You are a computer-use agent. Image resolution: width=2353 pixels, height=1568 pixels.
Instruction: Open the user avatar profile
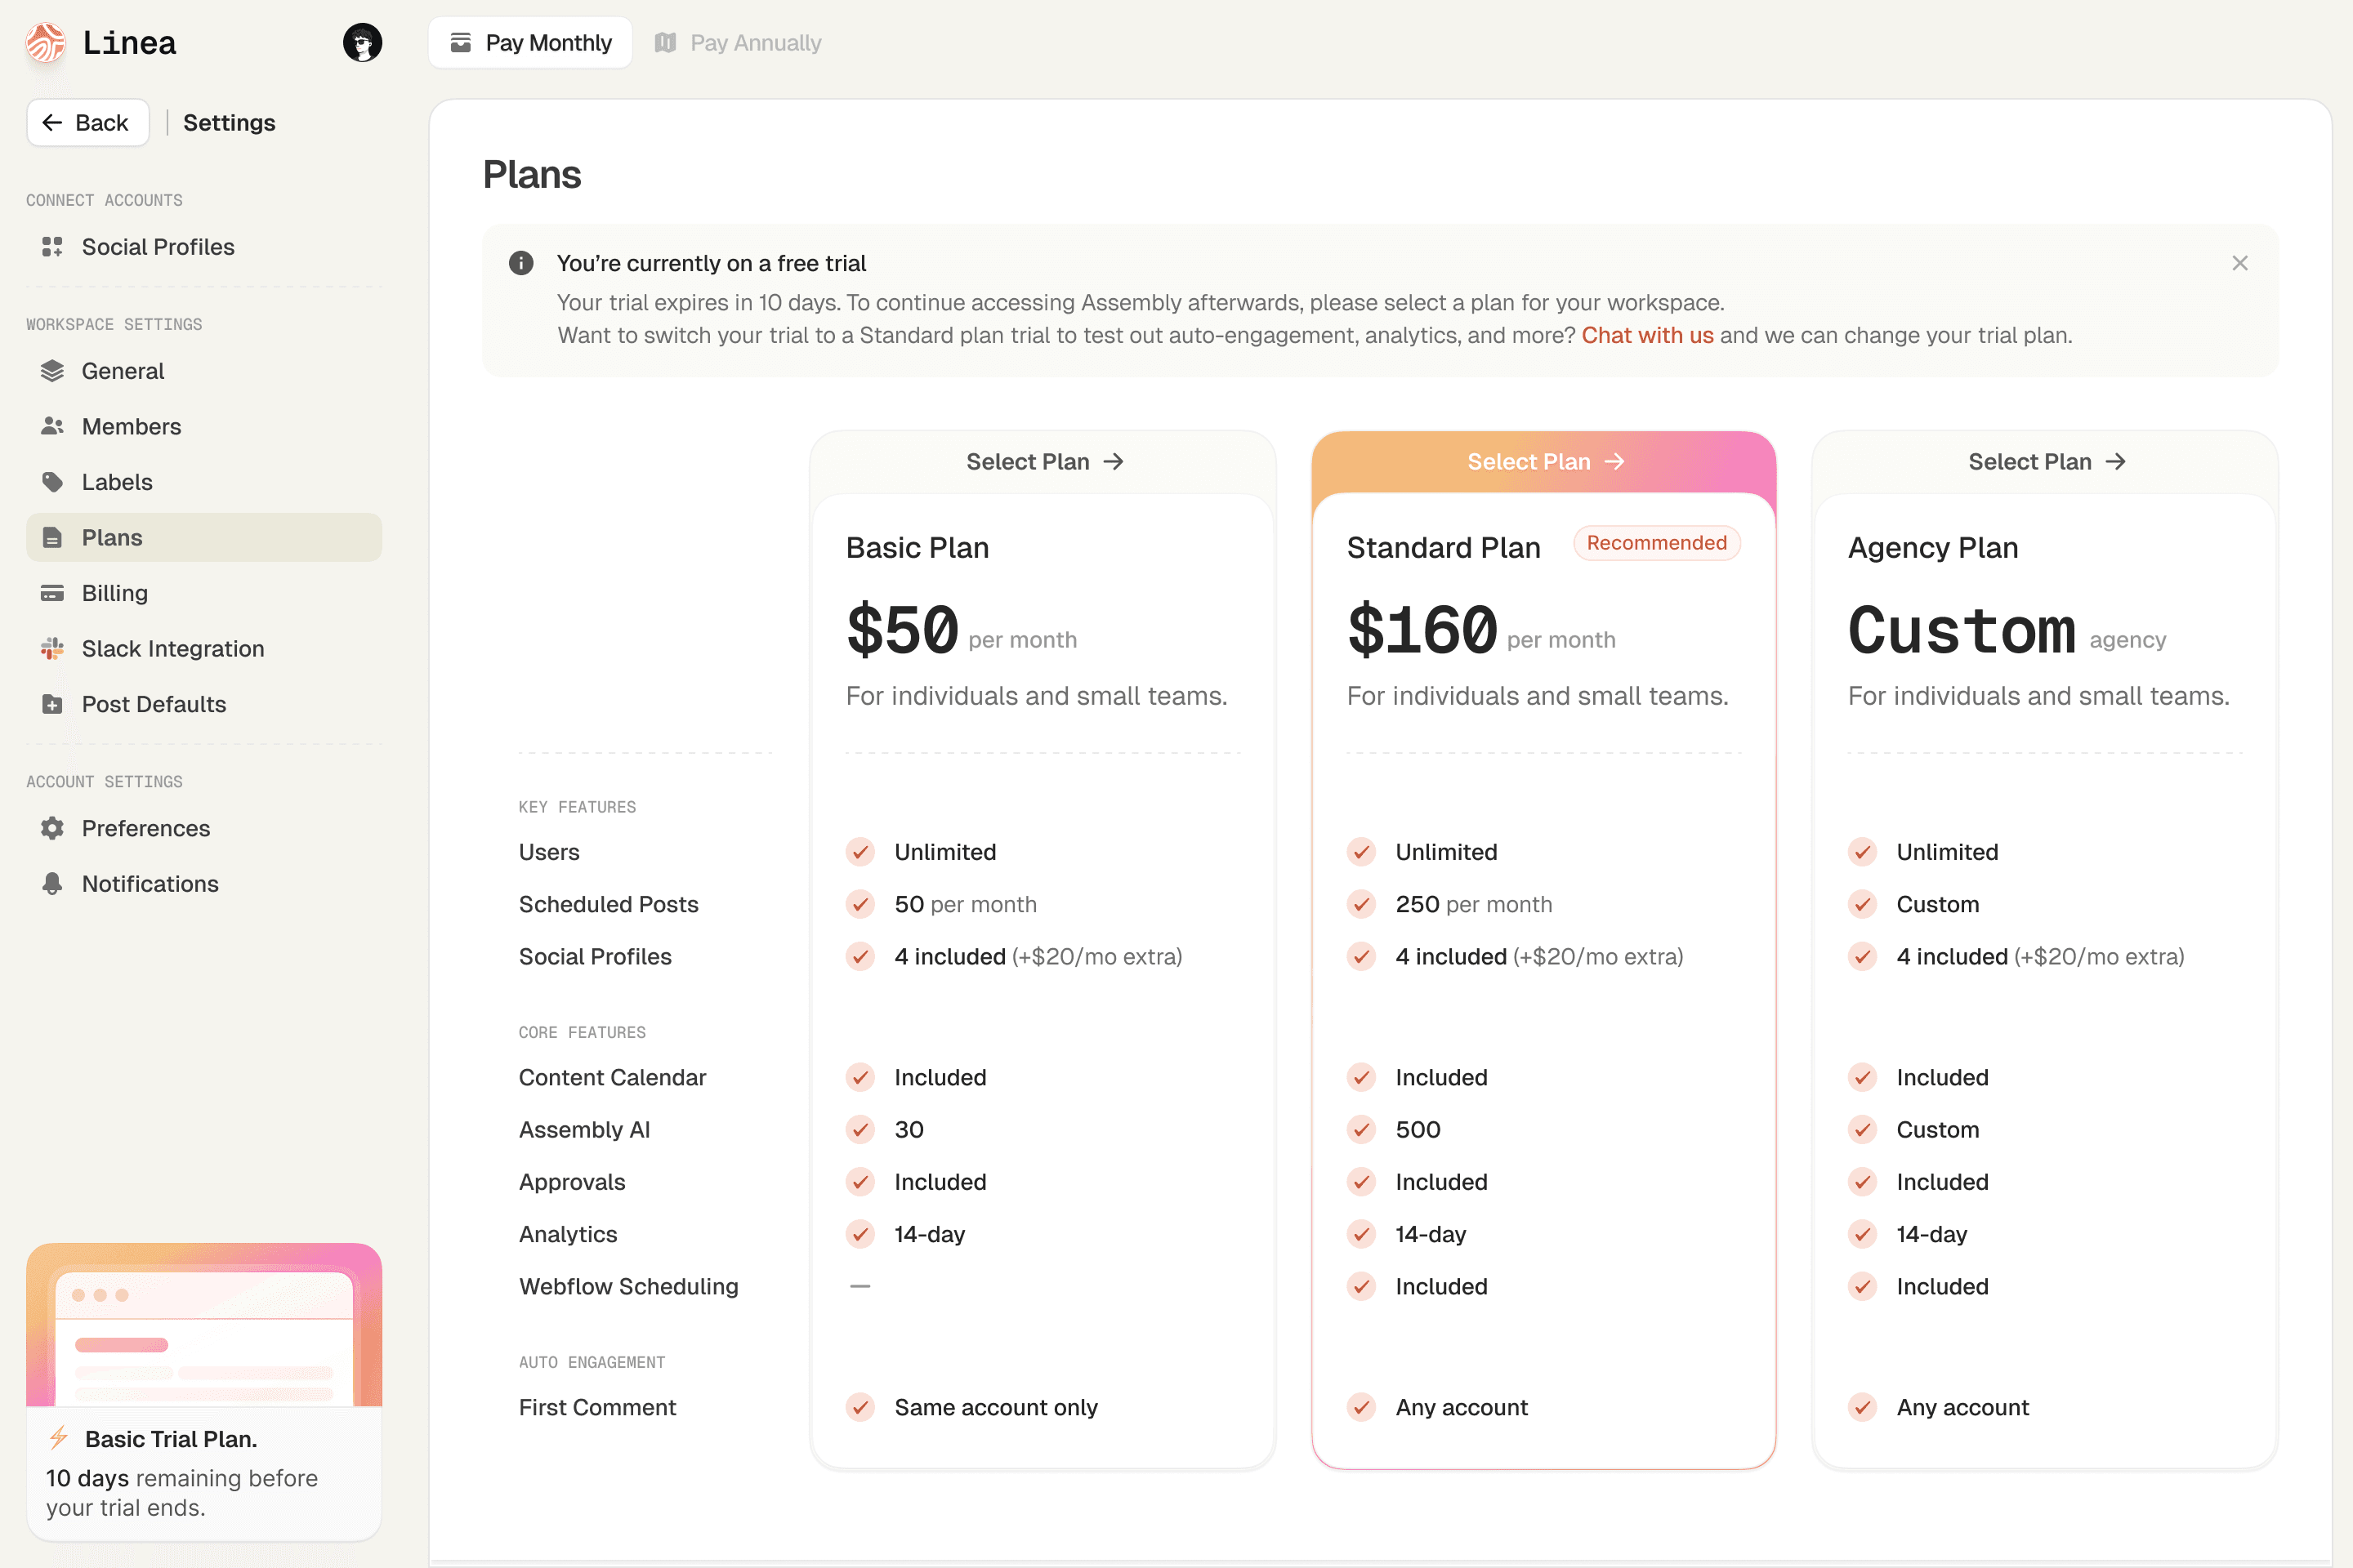tap(362, 42)
